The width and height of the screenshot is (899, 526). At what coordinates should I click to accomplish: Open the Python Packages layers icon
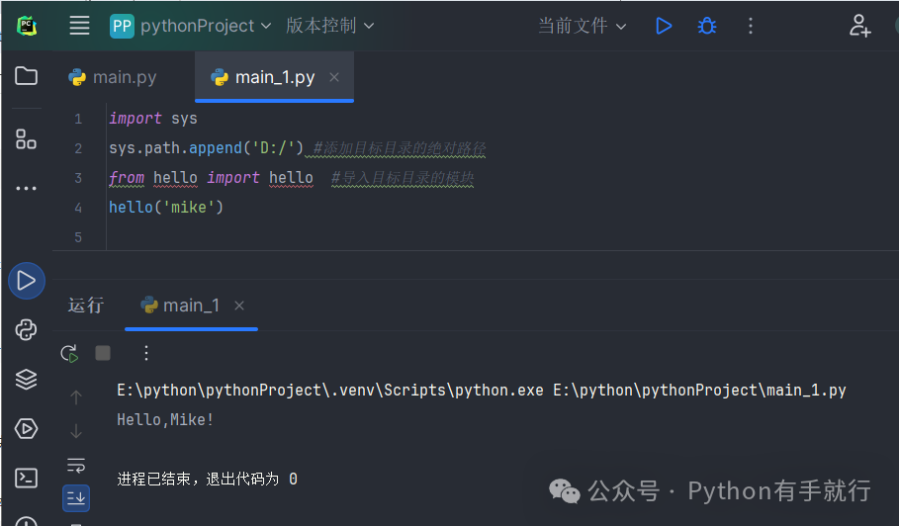pos(26,380)
